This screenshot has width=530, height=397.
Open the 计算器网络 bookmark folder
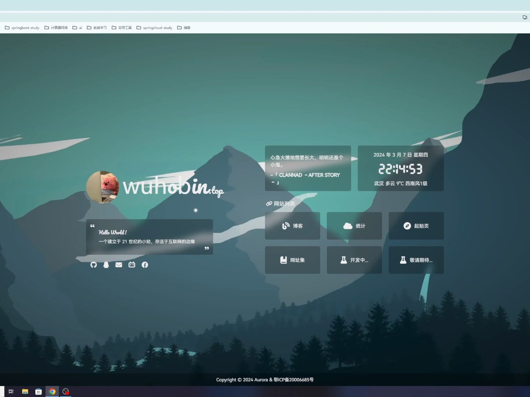pos(56,28)
